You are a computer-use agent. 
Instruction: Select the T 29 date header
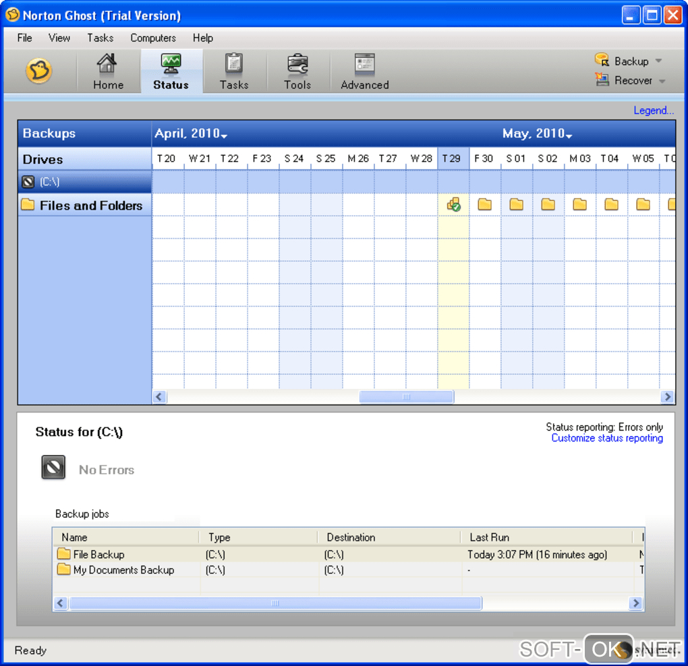click(453, 158)
